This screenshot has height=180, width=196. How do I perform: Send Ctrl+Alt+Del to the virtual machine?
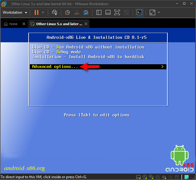click(54, 12)
